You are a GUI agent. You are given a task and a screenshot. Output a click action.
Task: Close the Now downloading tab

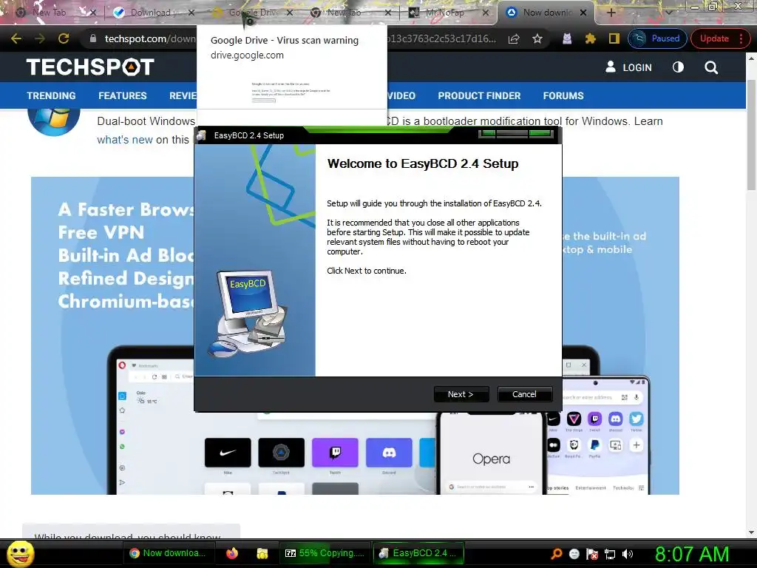pos(583,13)
